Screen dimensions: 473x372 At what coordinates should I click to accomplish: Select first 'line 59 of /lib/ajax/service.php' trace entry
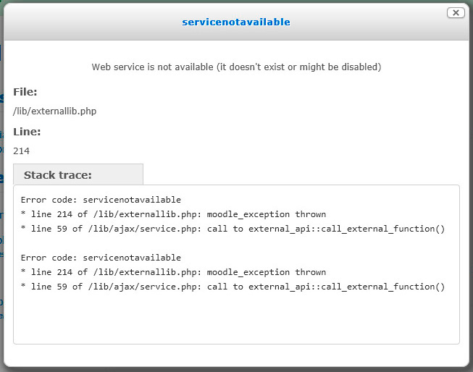233,229
